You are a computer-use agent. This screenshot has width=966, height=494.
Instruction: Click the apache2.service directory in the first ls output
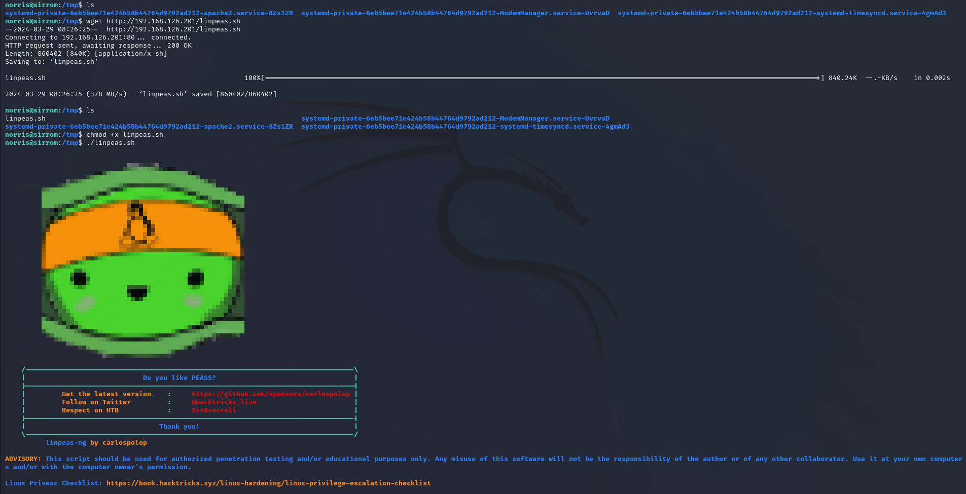coord(149,13)
